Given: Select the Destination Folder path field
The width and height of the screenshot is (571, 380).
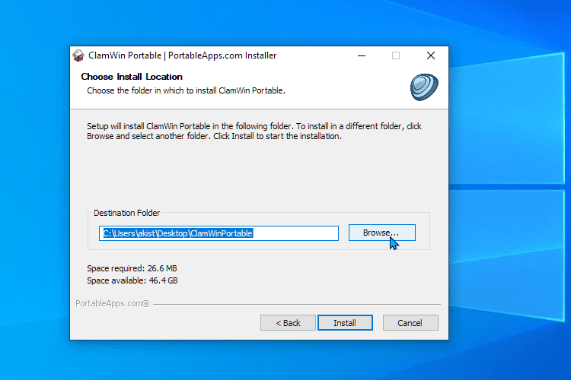Looking at the screenshot, I should [219, 233].
